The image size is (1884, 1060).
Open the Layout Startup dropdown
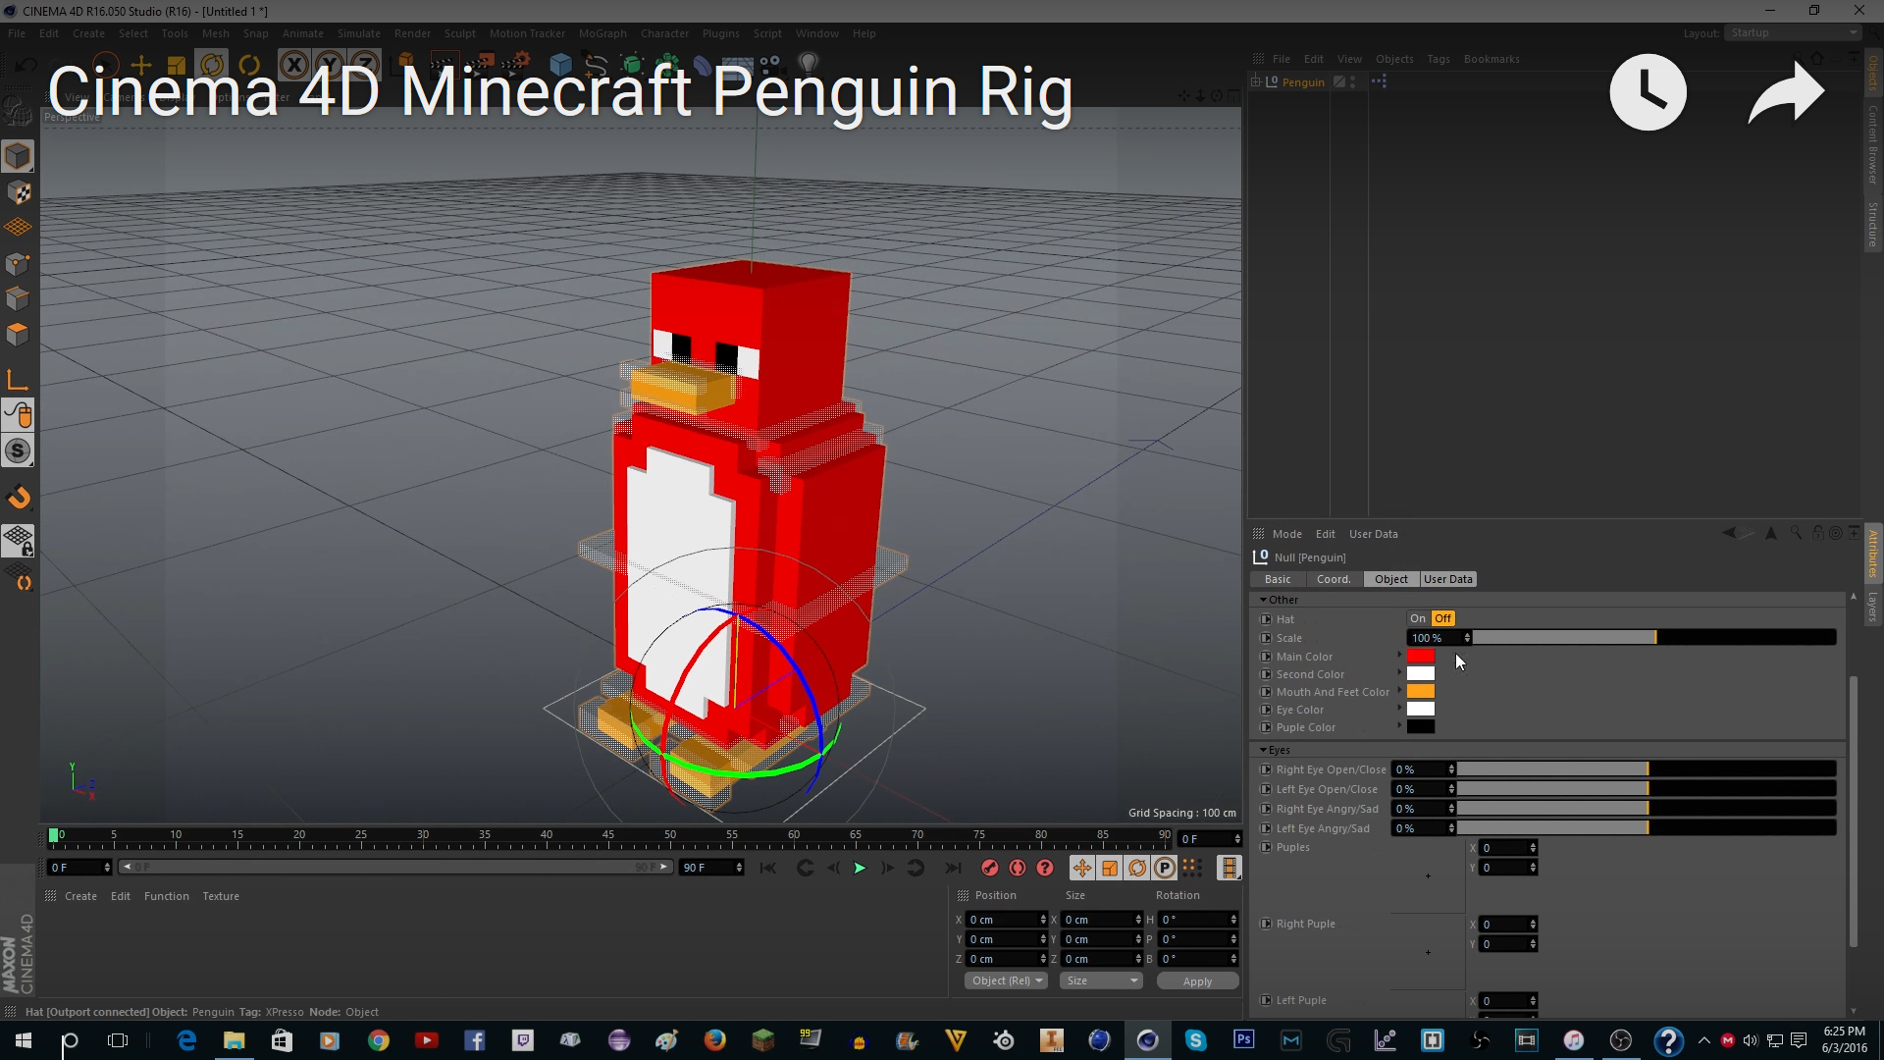coord(1793,33)
